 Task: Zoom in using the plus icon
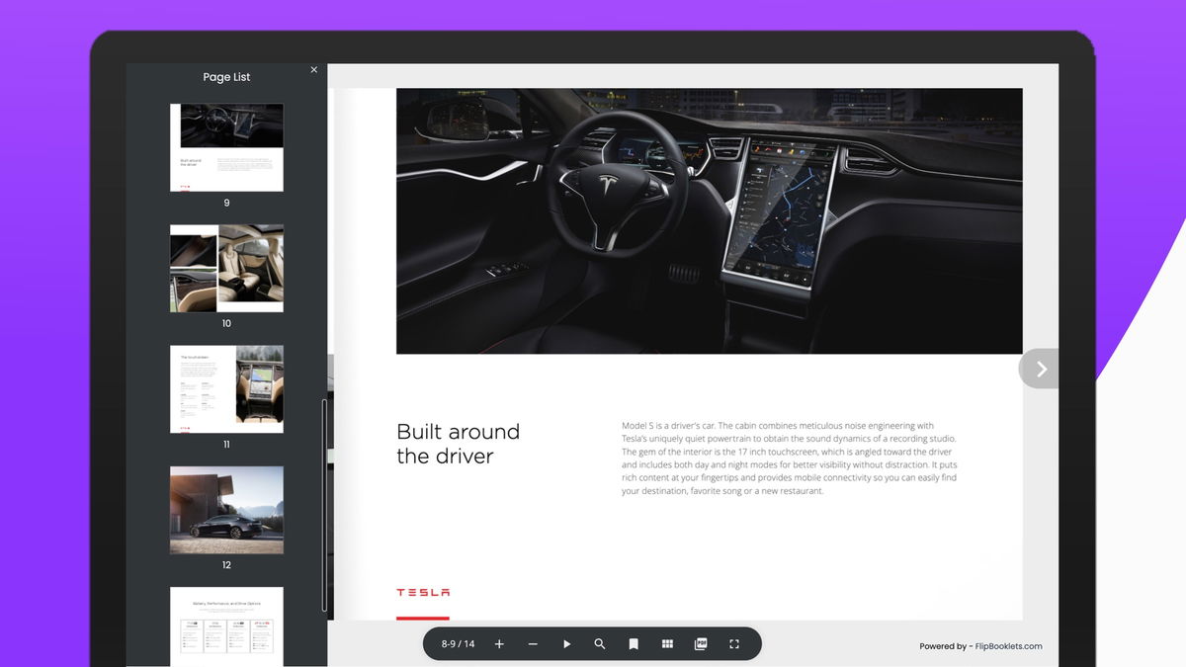(499, 643)
